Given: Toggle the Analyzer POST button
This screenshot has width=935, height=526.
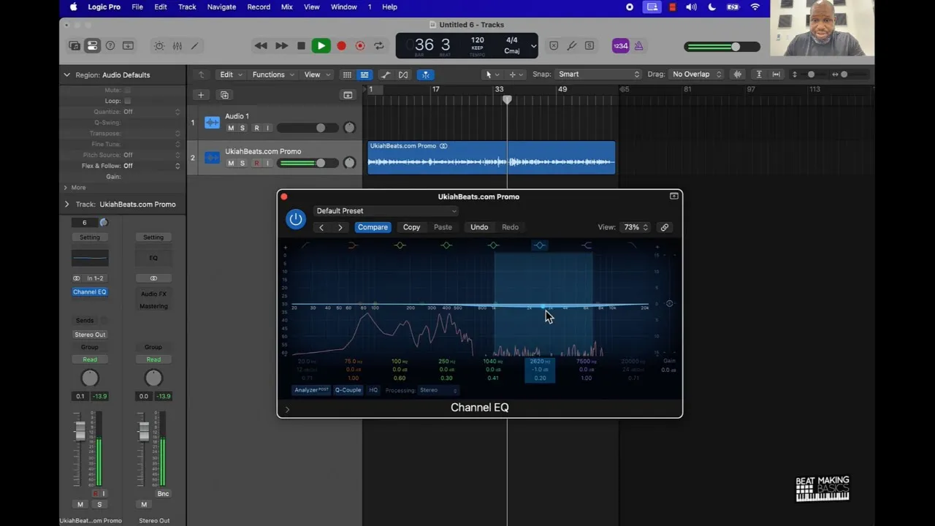Looking at the screenshot, I should 311,390.
